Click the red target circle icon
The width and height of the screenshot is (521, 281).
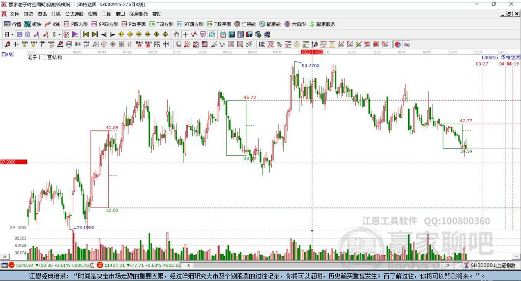[104, 45]
